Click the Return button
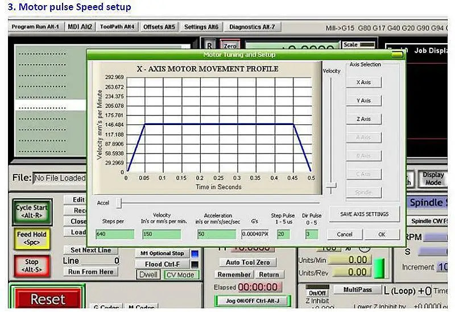 tap(269, 274)
